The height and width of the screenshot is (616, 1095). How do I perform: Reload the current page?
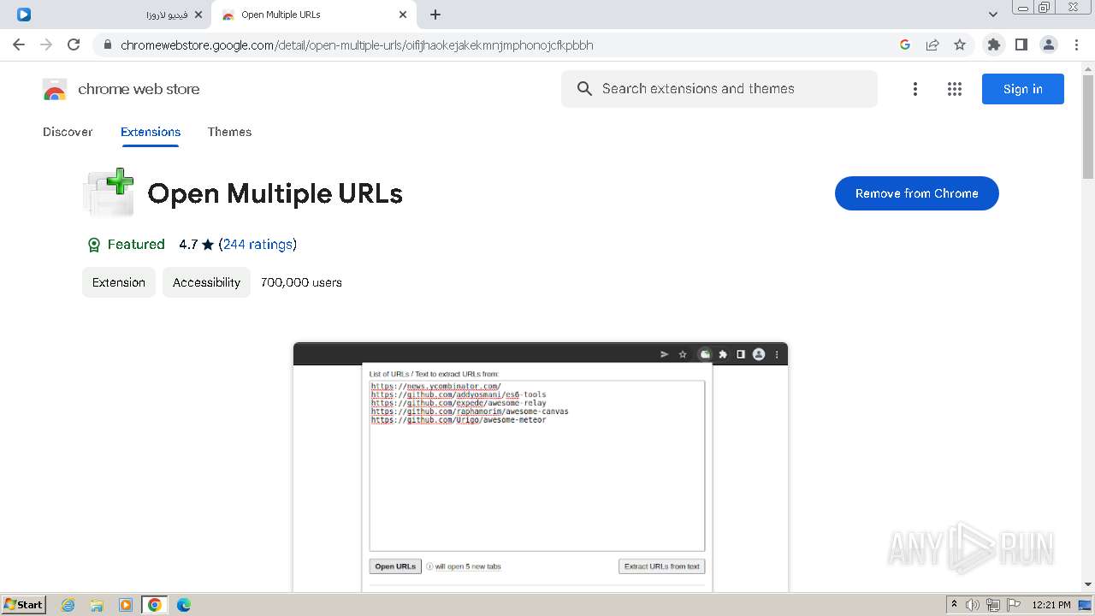74,44
